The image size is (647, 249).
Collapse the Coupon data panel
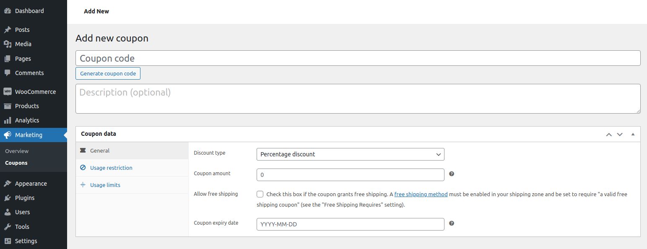click(633, 134)
